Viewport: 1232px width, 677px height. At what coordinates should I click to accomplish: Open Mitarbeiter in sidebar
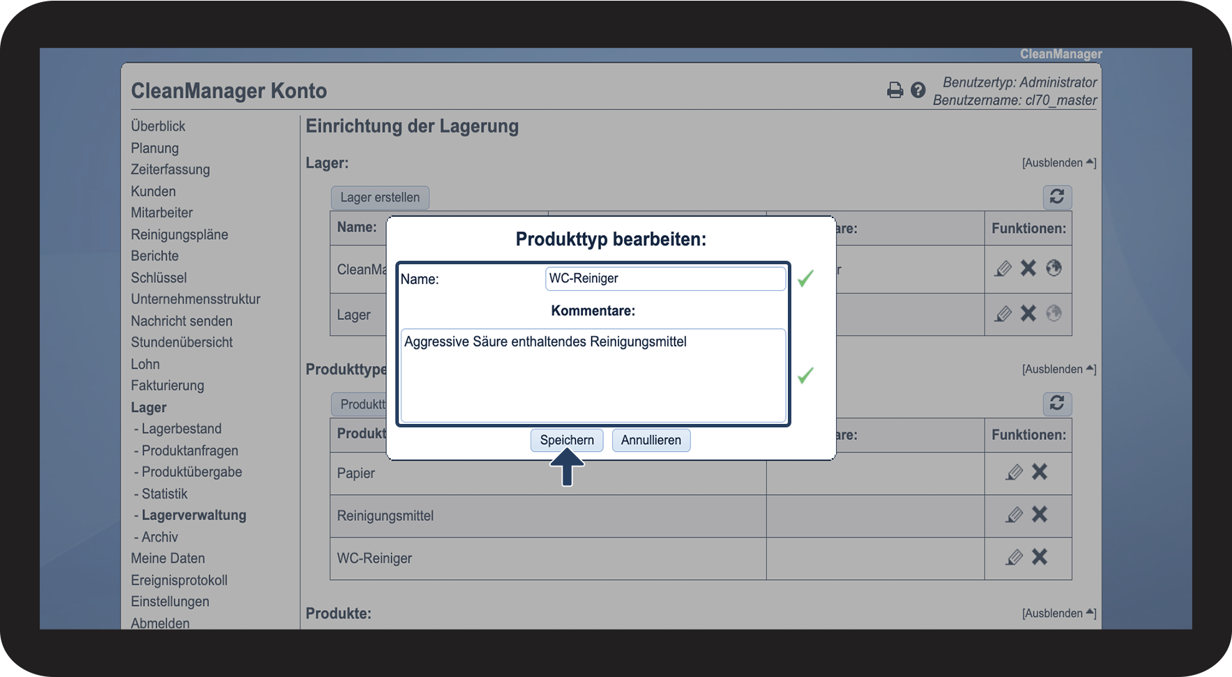(x=162, y=213)
